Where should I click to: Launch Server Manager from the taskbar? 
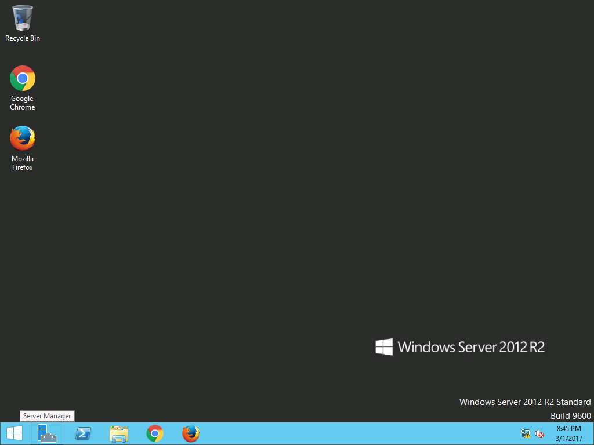click(x=47, y=433)
